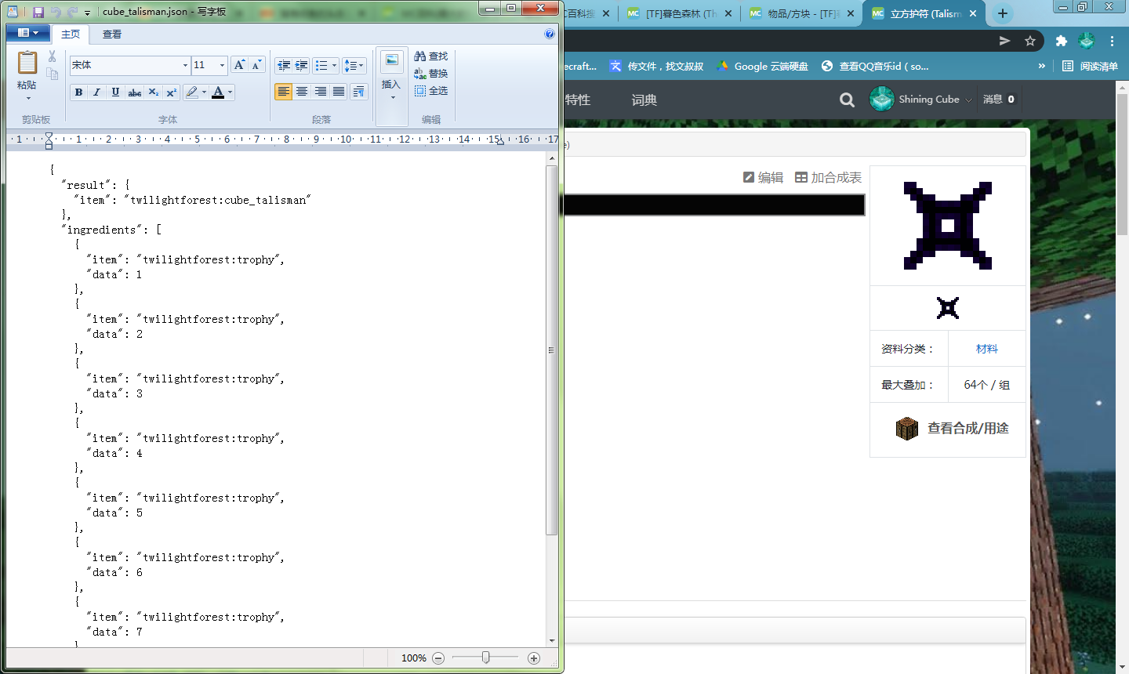Bookmark this page with star icon
This screenshot has height=674, width=1129.
click(x=1030, y=41)
